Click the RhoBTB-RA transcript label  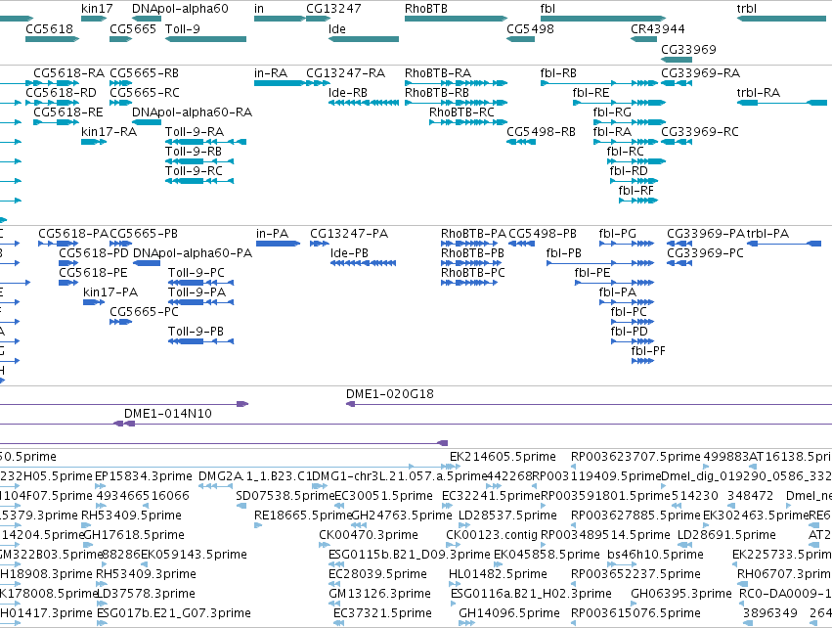point(438,72)
